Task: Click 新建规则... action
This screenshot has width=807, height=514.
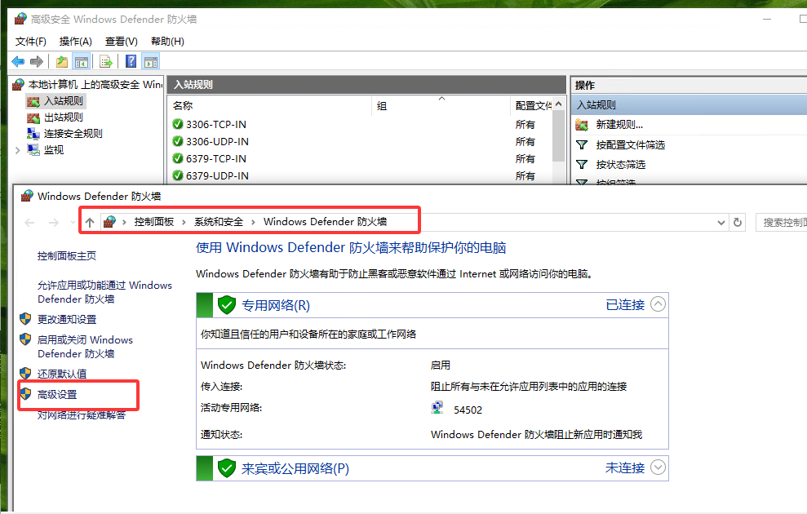Action: 619,125
